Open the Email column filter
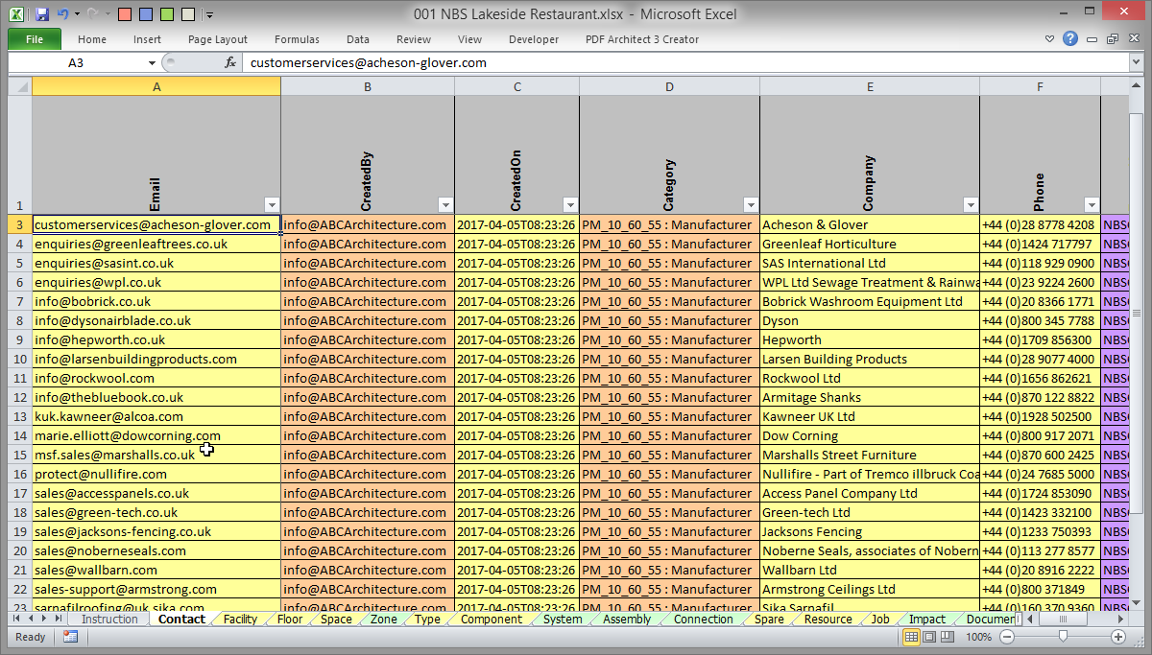1152x655 pixels. (272, 204)
